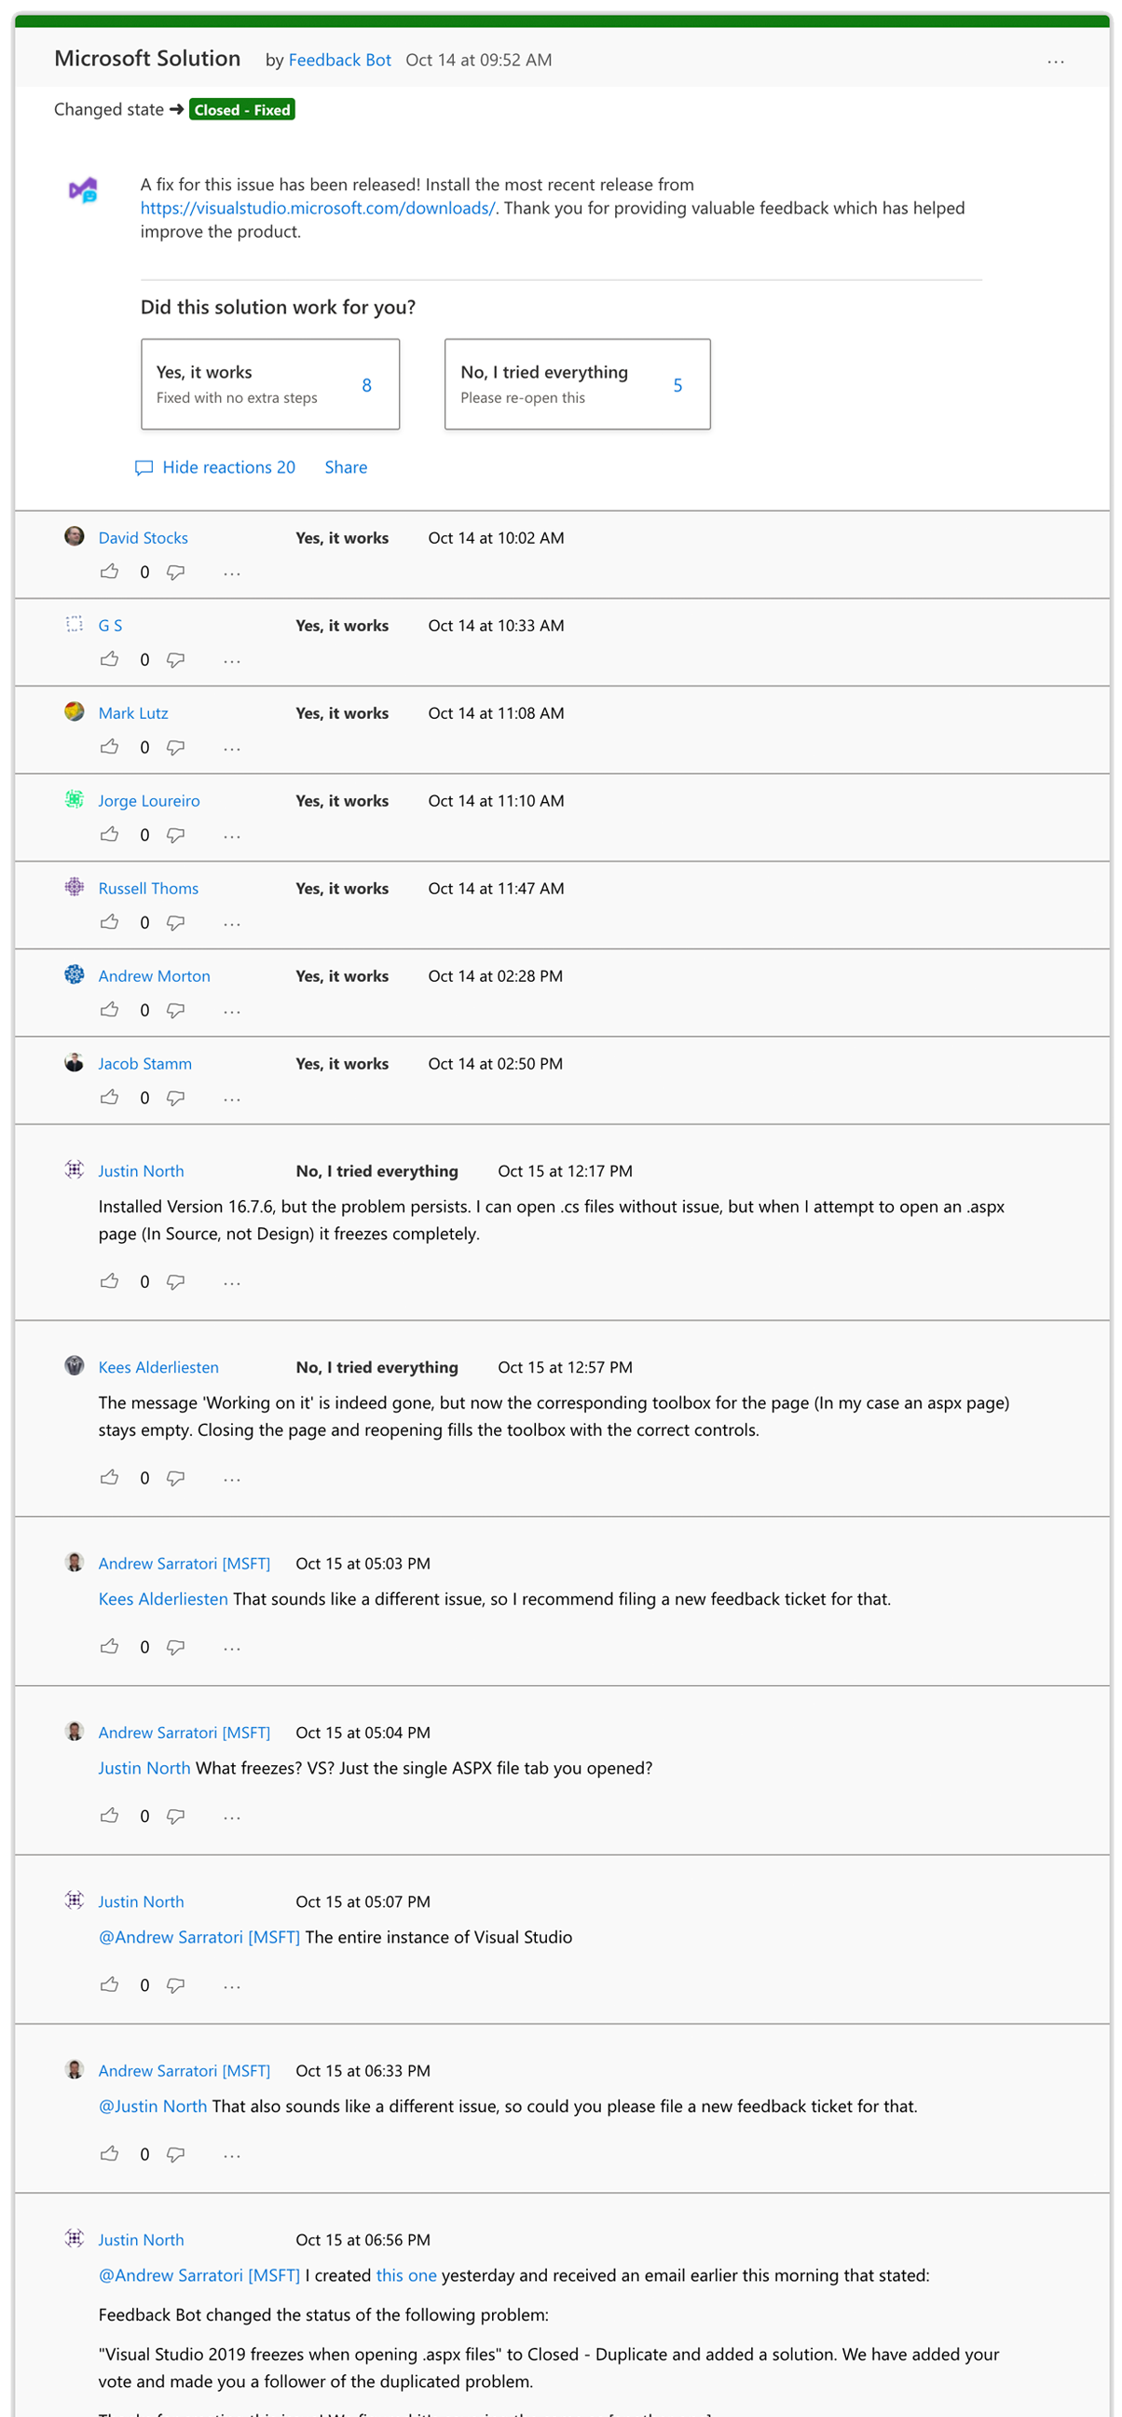Vote 'Yes, it works' on the solution
The image size is (1122, 2417).
pos(270,384)
